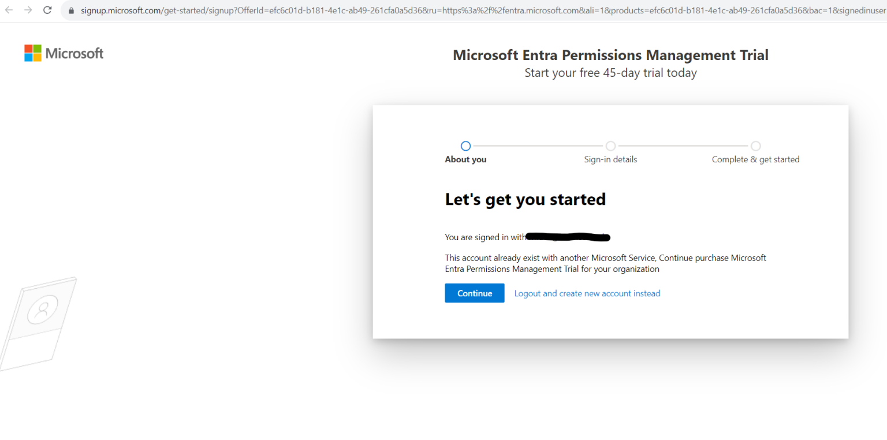Image resolution: width=887 pixels, height=440 pixels.
Task: Click the Complete & get started label
Action: tap(756, 159)
